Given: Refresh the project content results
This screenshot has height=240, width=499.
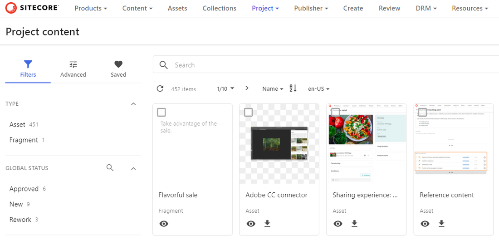Looking at the screenshot, I should (x=160, y=88).
